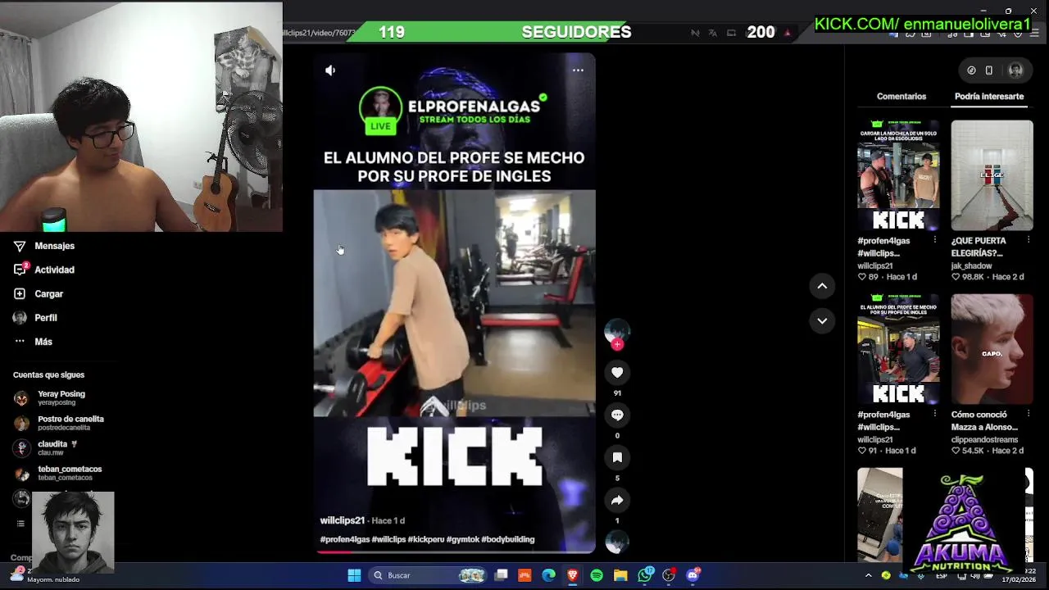
Task: Open options for the 91-likes willclips21 card
Action: [934, 415]
